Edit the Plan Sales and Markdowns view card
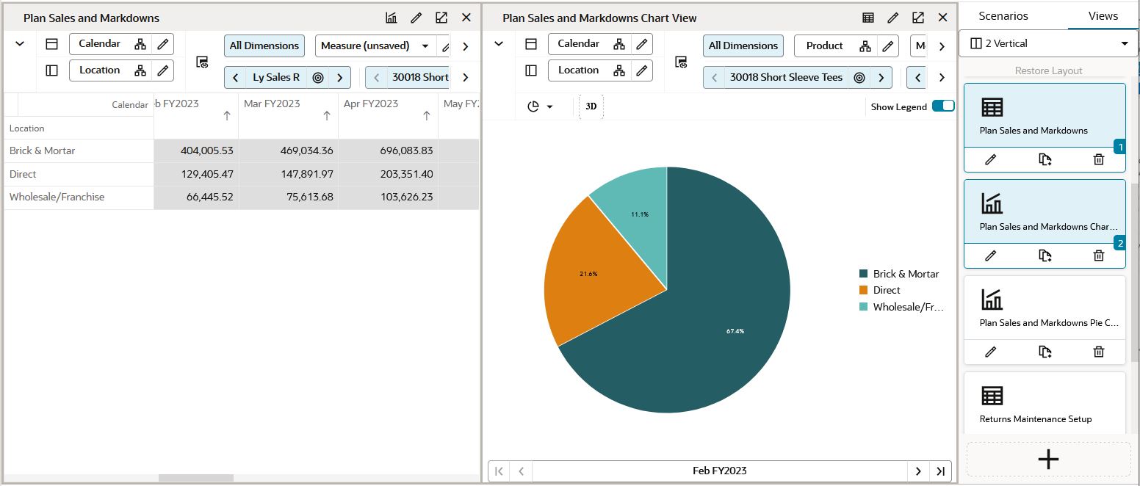 (x=990, y=159)
